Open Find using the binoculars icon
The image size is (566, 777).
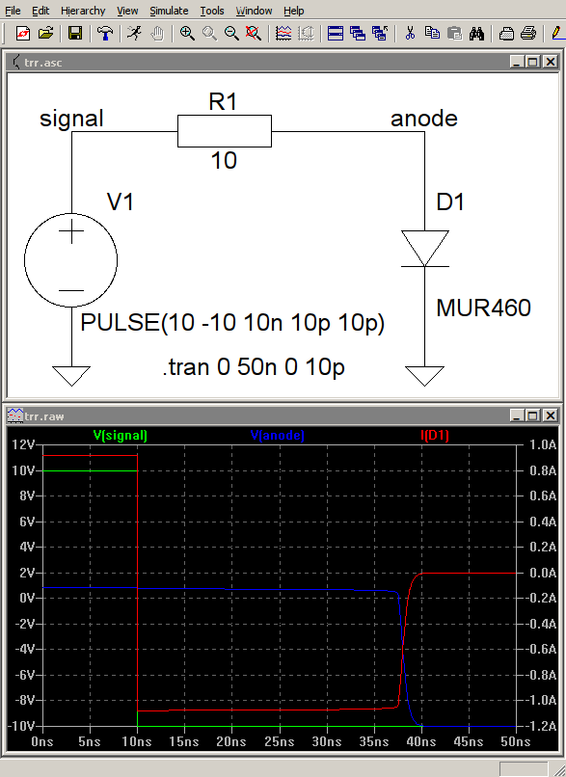pos(476,34)
